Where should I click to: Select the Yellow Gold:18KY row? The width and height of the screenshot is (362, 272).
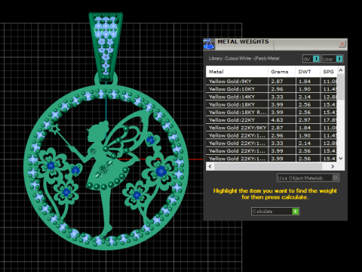[x=271, y=104]
